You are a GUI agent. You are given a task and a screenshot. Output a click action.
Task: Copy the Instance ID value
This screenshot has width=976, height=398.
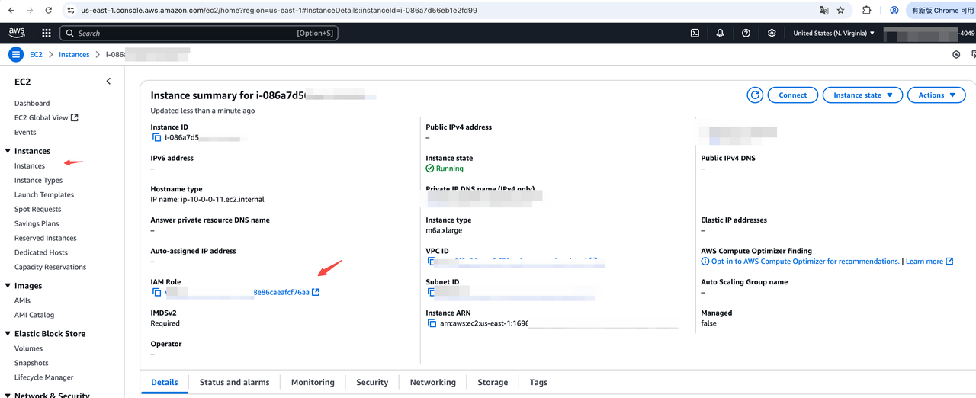click(157, 138)
